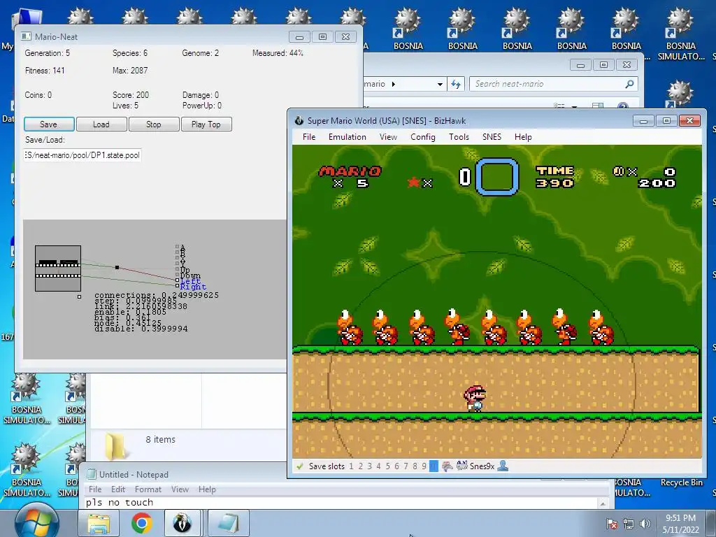Open the Format menu in Notepad
Image resolution: width=716 pixels, height=537 pixels.
tap(148, 489)
